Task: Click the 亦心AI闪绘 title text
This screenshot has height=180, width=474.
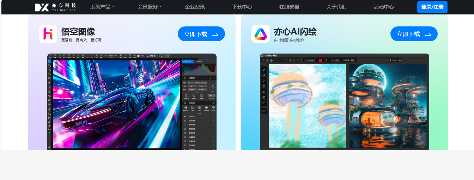Action: [295, 31]
